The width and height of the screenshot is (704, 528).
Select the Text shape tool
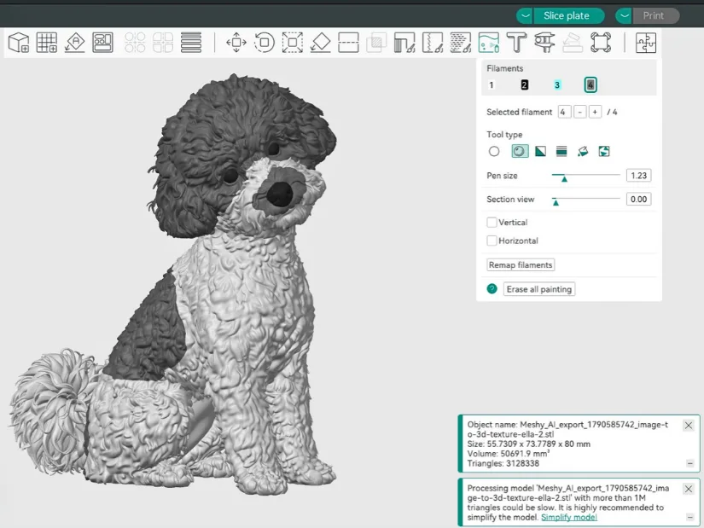[x=516, y=42]
